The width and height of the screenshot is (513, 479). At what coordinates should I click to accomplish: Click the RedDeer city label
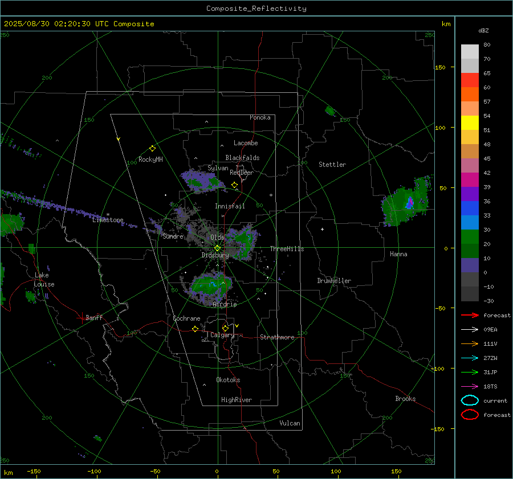pyautogui.click(x=242, y=173)
